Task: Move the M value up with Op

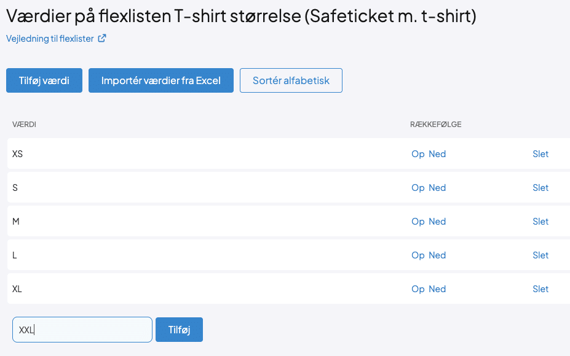Action: coord(418,222)
